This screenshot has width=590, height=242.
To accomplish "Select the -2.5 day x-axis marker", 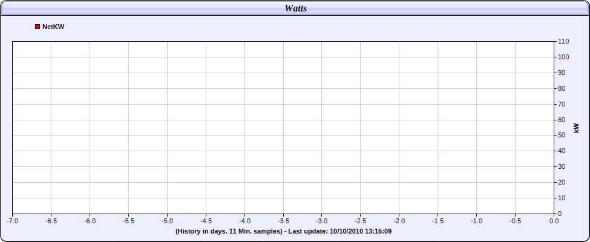I will pyautogui.click(x=361, y=221).
